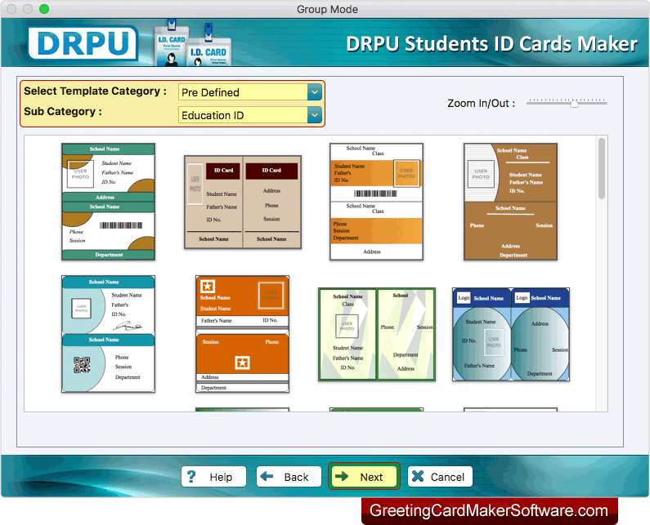Select the green bordered two-panel template
The image size is (650, 525).
(376, 334)
